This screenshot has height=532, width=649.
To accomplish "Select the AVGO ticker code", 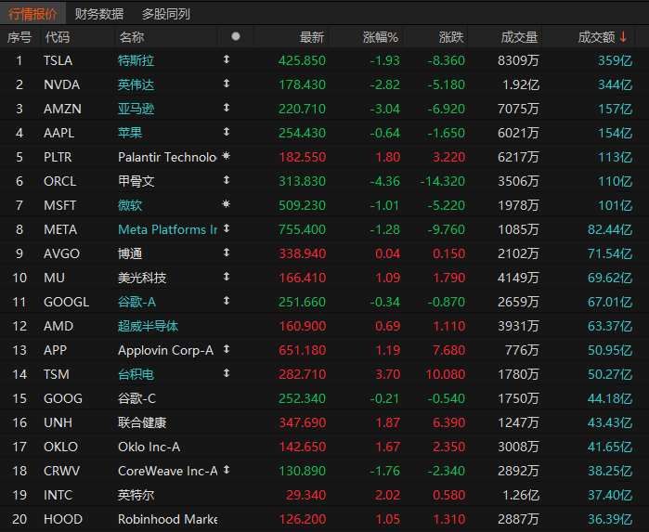I will point(61,253).
